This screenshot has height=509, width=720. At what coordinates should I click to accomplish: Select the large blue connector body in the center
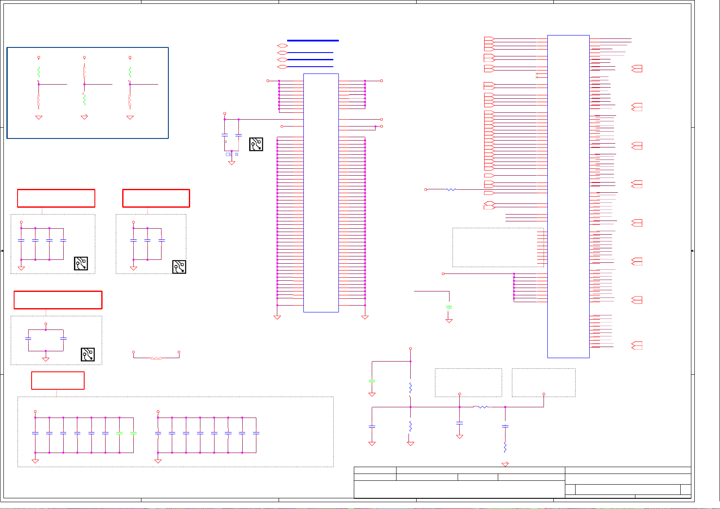coord(321,192)
